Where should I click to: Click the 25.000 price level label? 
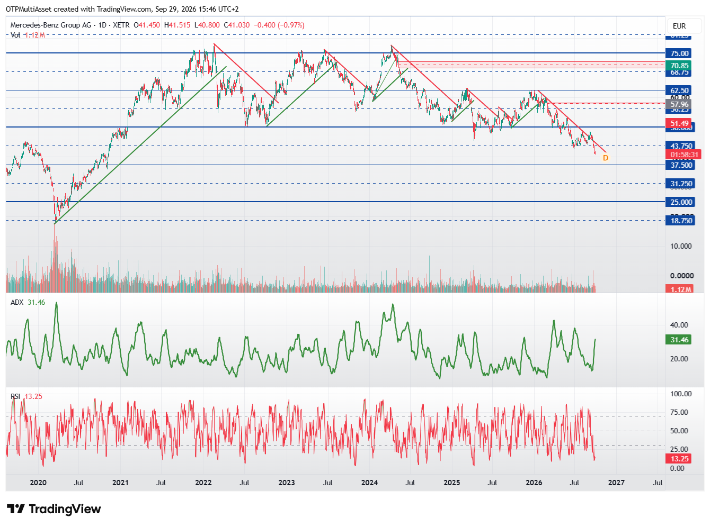(x=681, y=202)
